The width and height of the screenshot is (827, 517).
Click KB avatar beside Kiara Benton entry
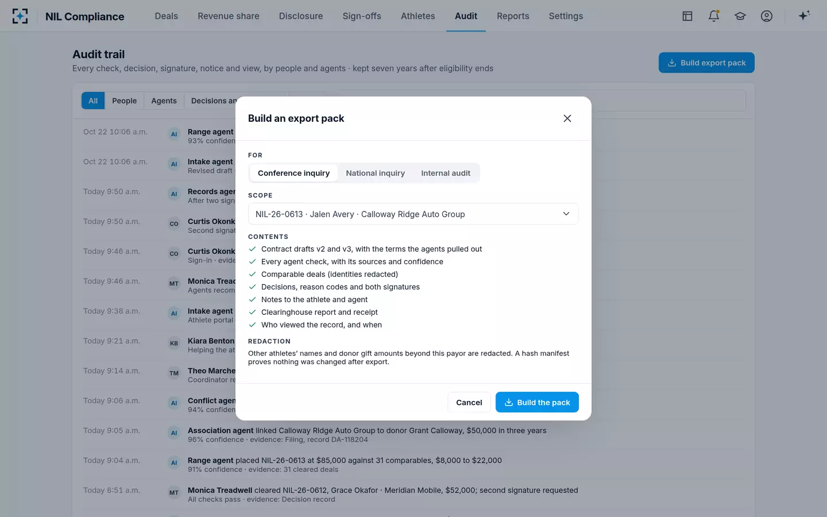click(174, 344)
